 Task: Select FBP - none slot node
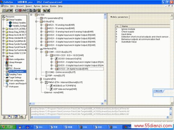pos(56,76)
